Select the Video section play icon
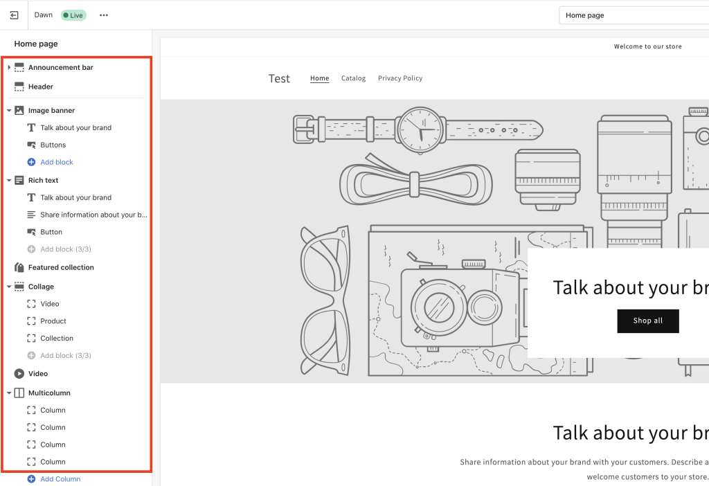 click(19, 373)
